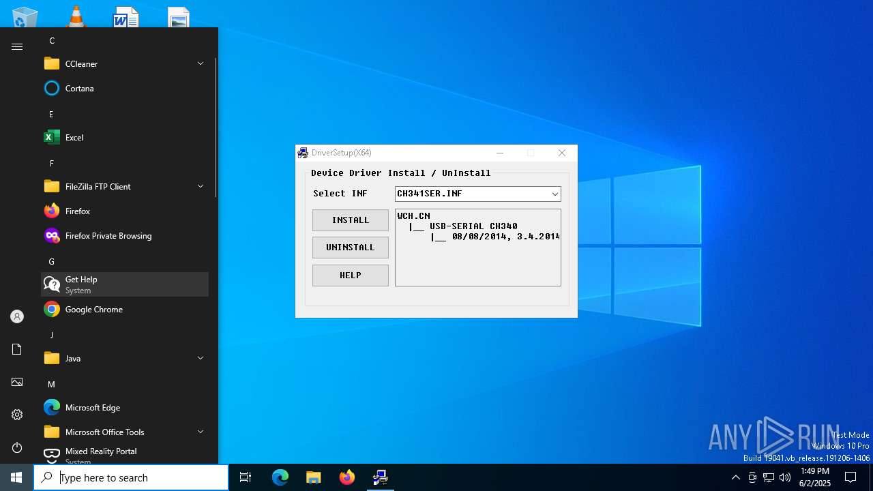Viewport: 873px width, 491px height.
Task: Open Task View on the taskbar
Action: [x=246, y=477]
